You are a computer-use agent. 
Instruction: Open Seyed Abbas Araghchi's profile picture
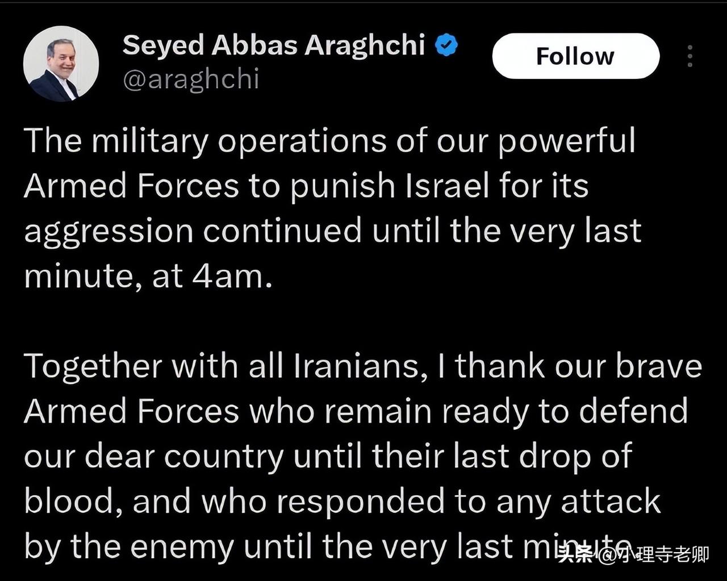pyautogui.click(x=61, y=64)
